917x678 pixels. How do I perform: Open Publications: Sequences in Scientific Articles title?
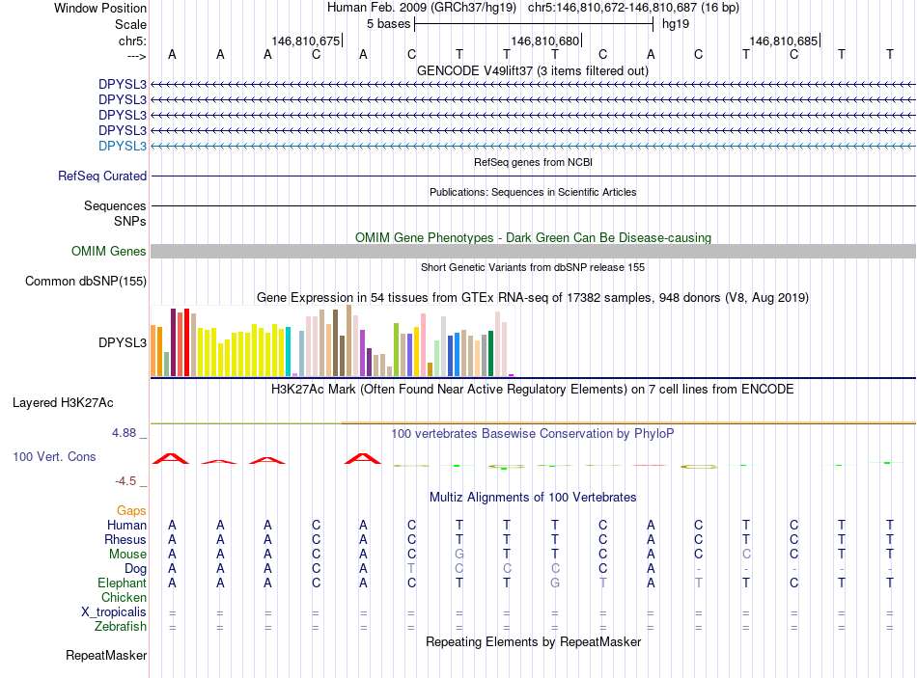[x=533, y=192]
